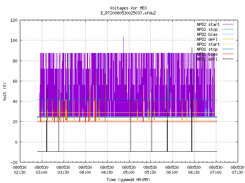Click the black NPD1 defl legend line

tap(228, 59)
